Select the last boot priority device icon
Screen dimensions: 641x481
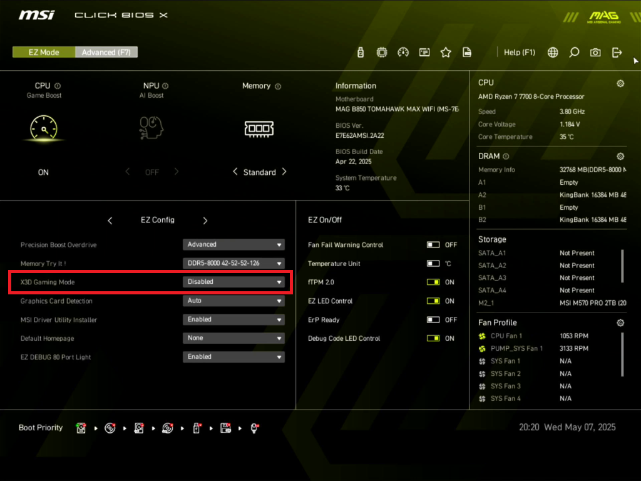pos(254,428)
